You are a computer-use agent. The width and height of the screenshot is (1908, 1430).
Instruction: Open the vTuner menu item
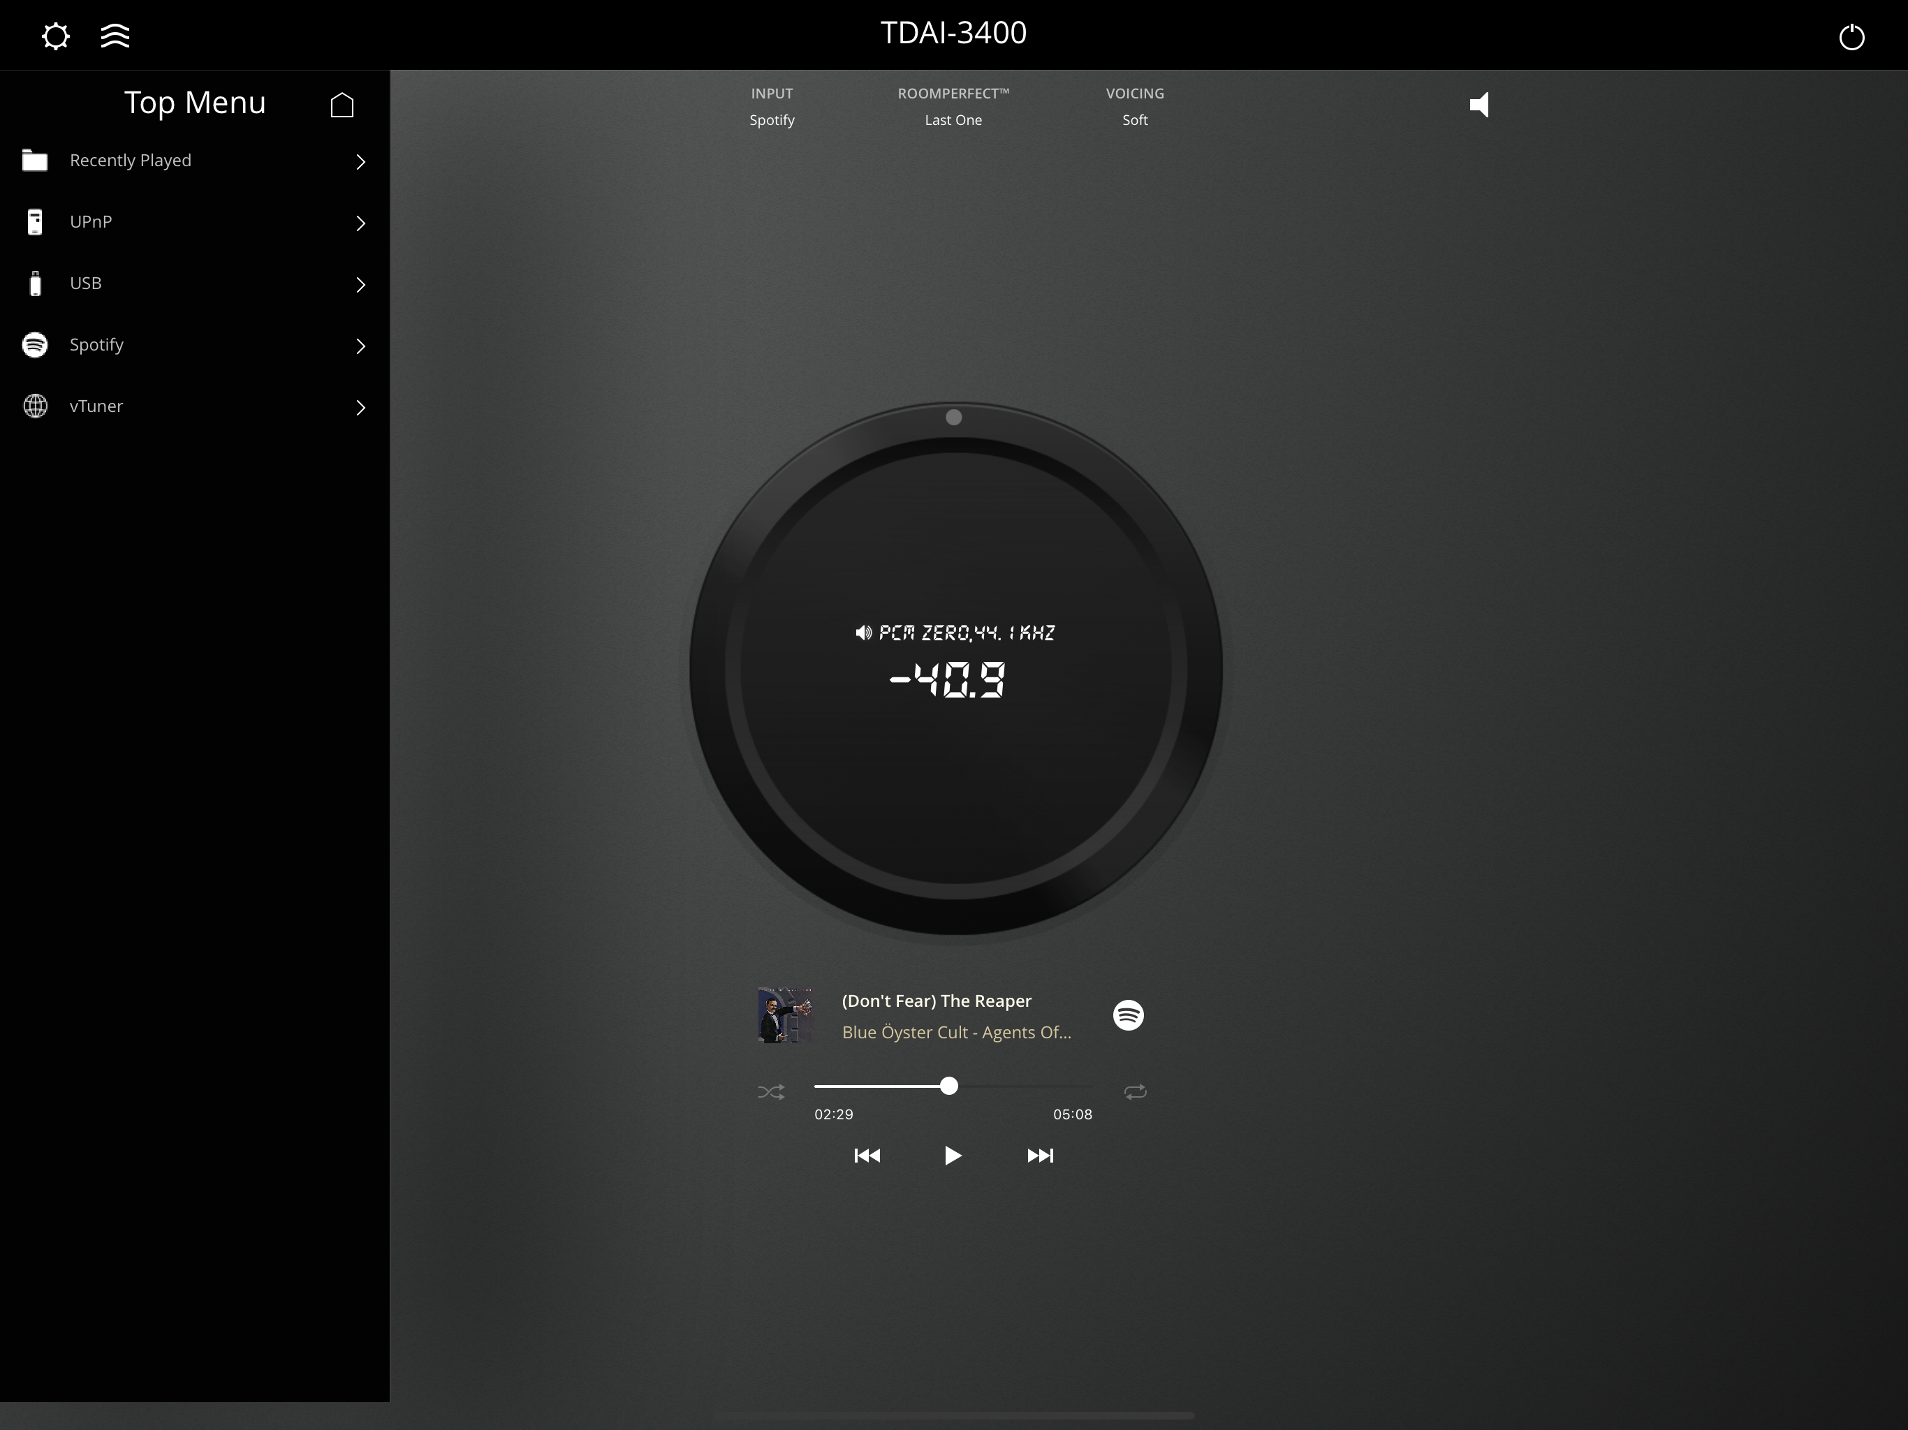point(195,406)
